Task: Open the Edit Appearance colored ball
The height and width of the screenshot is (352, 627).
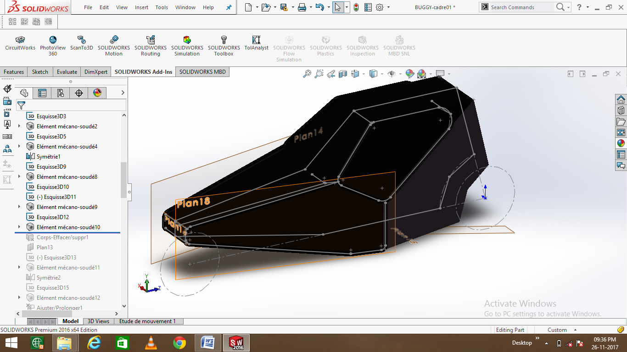Action: coord(409,74)
